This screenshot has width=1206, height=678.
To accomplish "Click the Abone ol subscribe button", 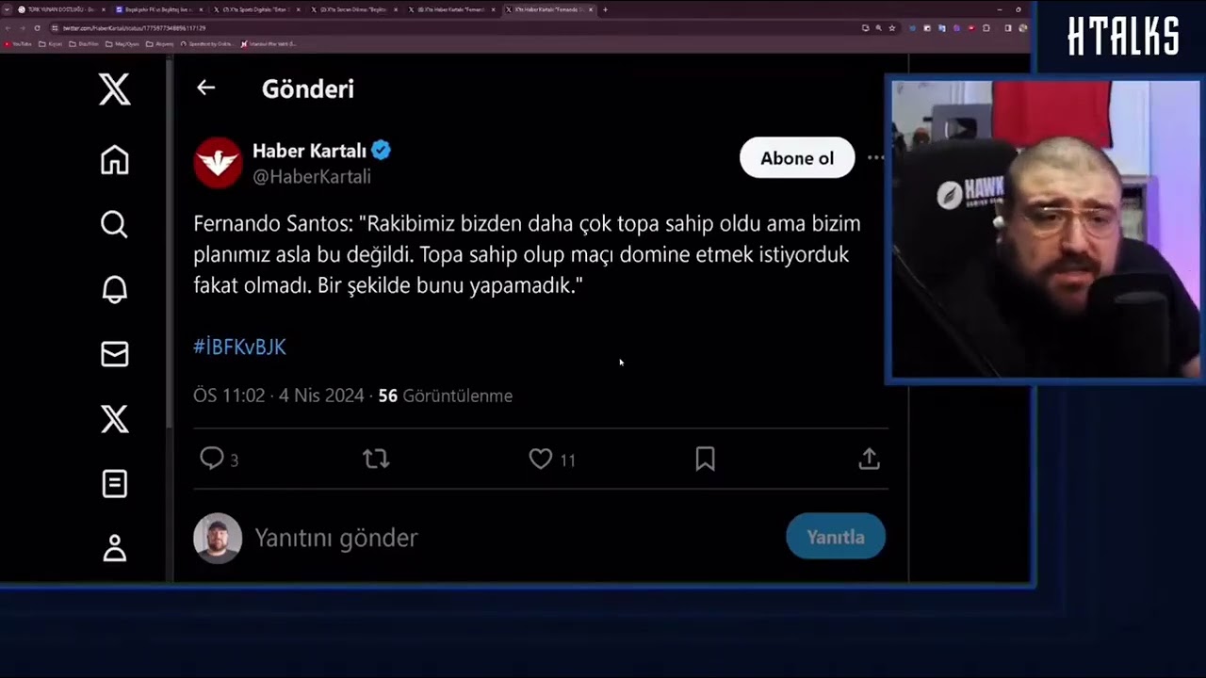I will pos(797,158).
